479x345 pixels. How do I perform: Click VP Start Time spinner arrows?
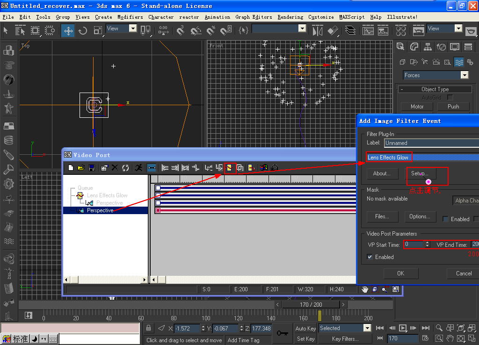(x=427, y=244)
